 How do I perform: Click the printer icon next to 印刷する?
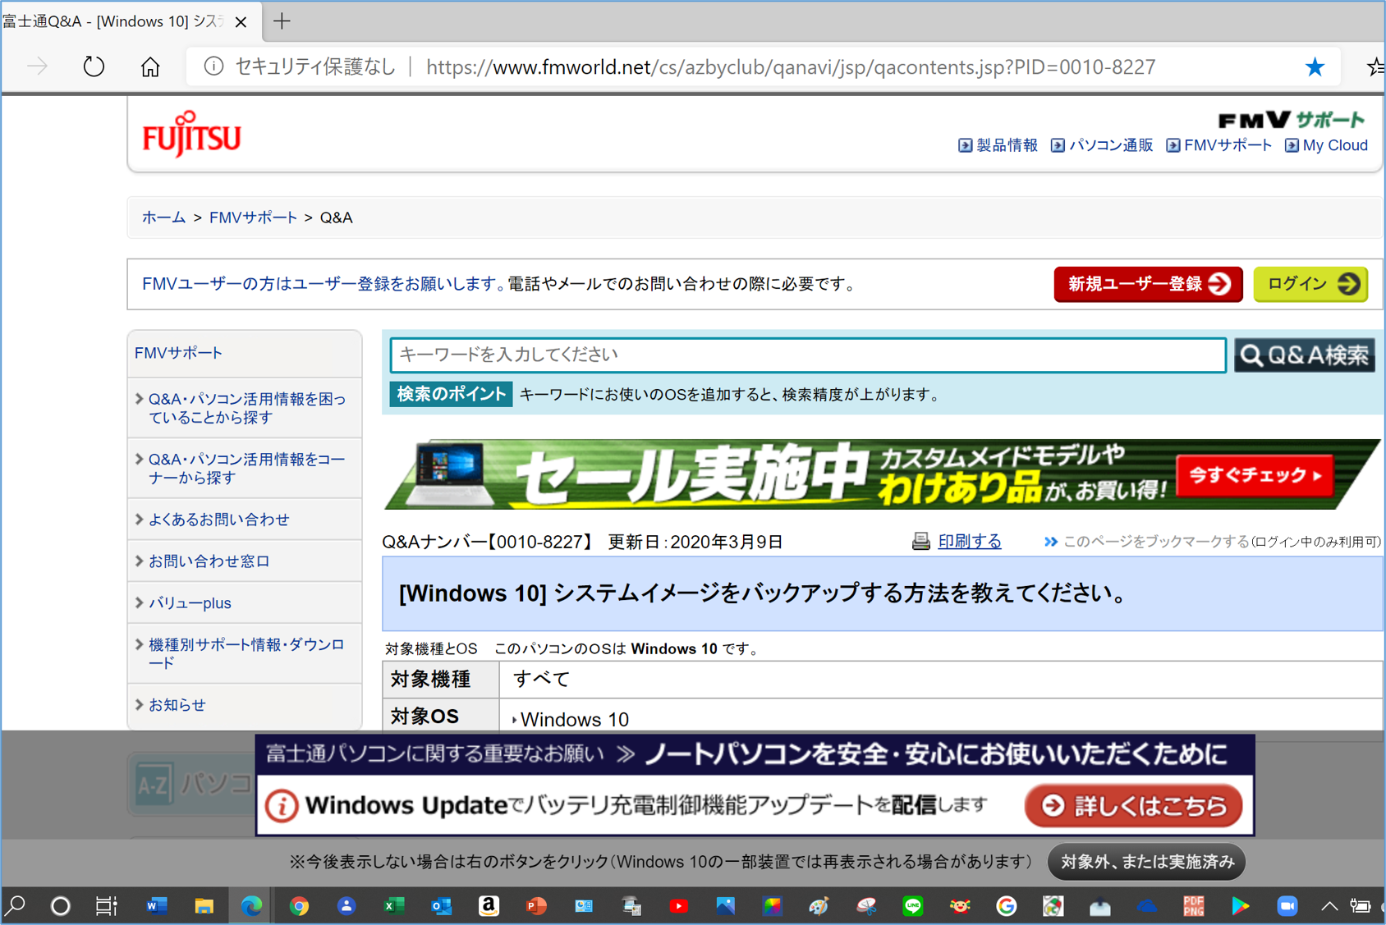pyautogui.click(x=921, y=542)
